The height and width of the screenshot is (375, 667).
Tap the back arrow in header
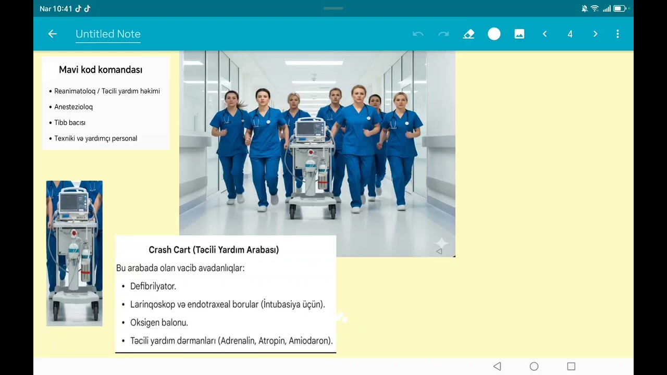52,34
